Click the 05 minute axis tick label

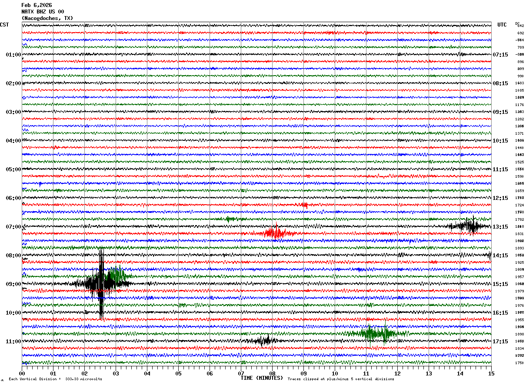click(178, 373)
